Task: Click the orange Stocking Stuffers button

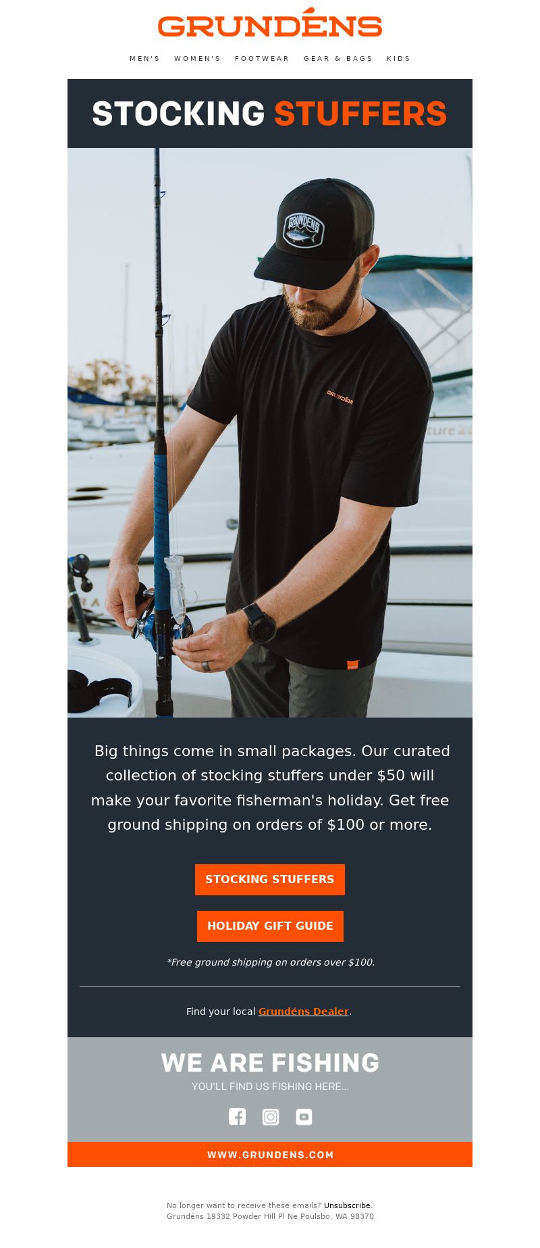Action: point(270,880)
